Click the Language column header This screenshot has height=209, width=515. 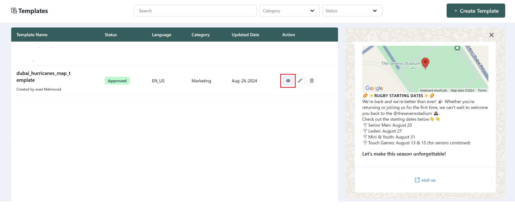pyautogui.click(x=161, y=35)
